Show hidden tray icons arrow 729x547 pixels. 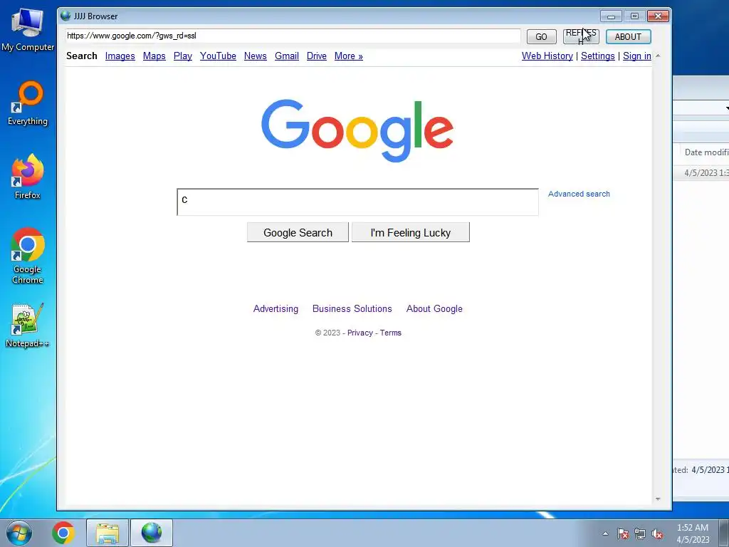pos(605,533)
